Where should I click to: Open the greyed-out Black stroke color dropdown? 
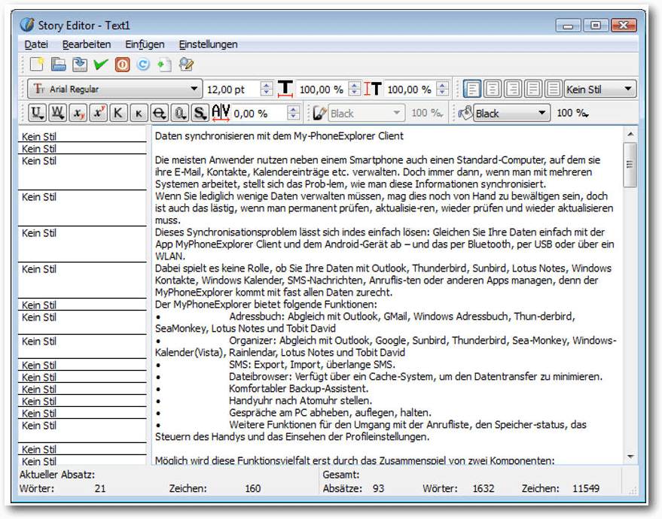coord(366,113)
